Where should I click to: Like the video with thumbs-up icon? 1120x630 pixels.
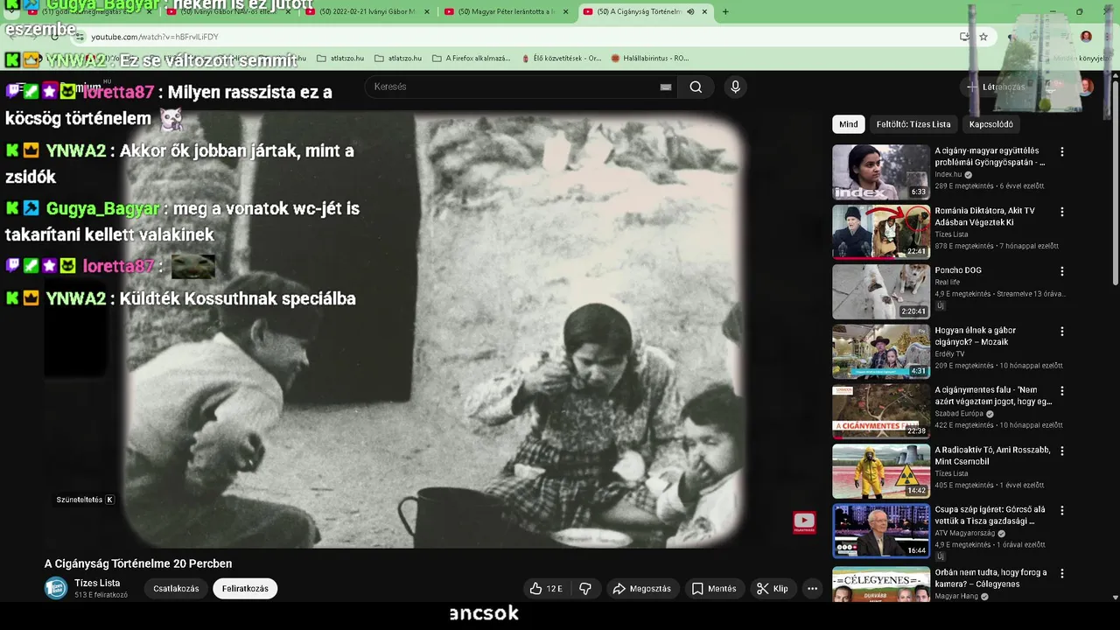[546, 589]
